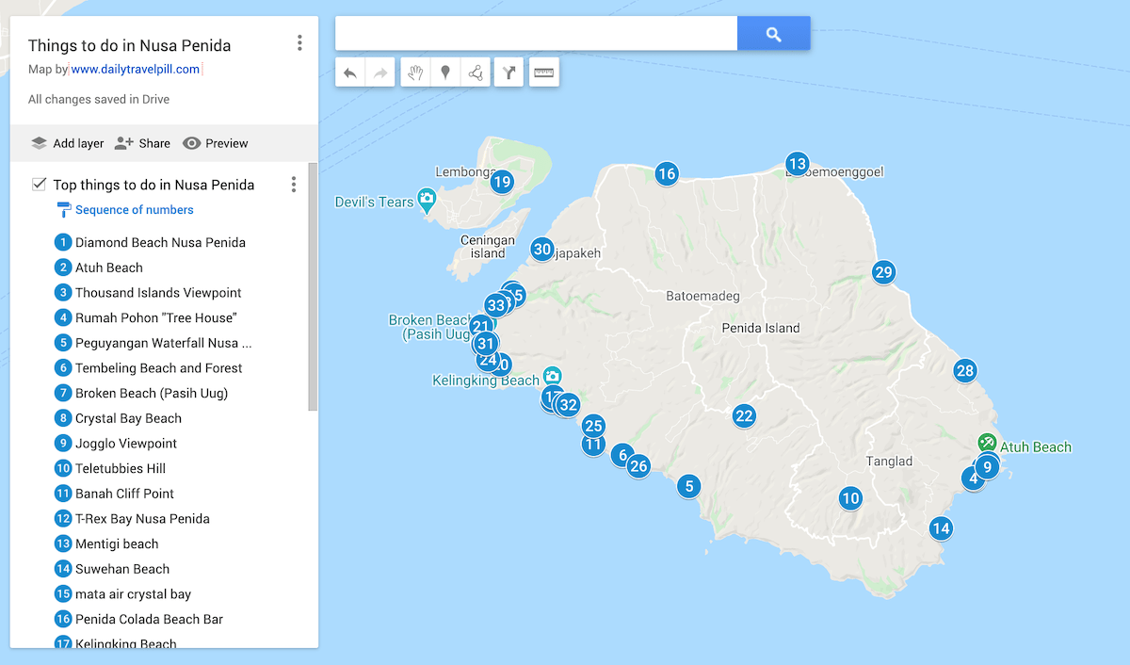Open the Sequence of numbers style options
1130x665 pixels.
coord(134,210)
